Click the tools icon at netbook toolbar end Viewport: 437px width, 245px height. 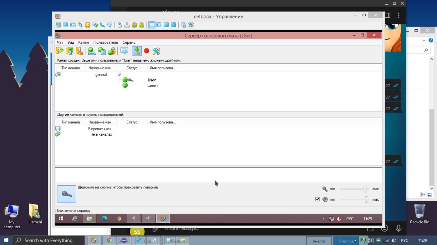tap(191, 25)
